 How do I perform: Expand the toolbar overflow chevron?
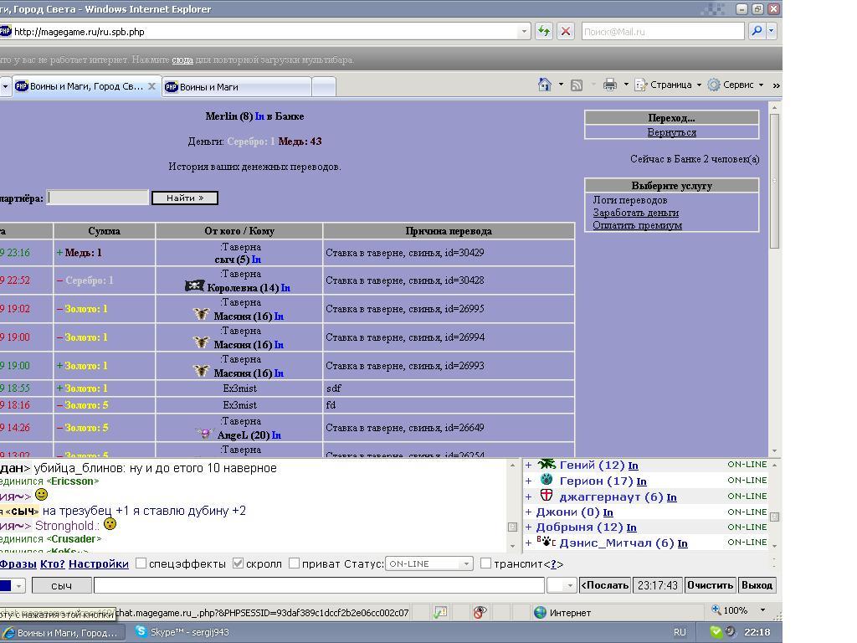pyautogui.click(x=776, y=85)
